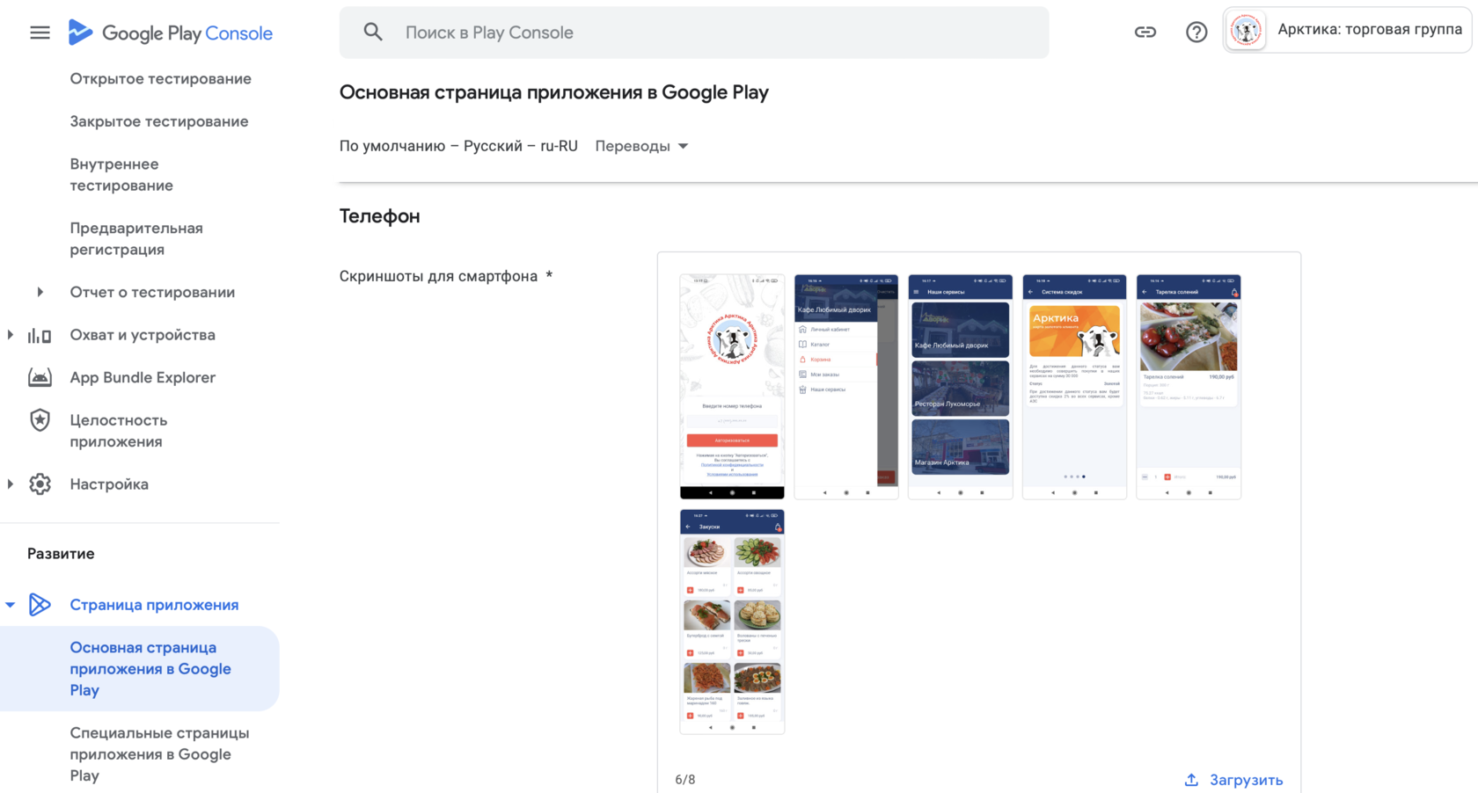
Task: Click the App Bundle Explorer icon
Action: pos(40,377)
